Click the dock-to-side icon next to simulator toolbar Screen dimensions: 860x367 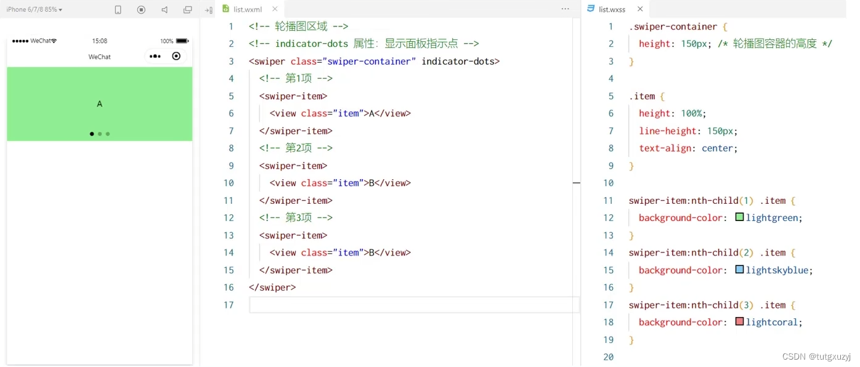click(x=208, y=9)
